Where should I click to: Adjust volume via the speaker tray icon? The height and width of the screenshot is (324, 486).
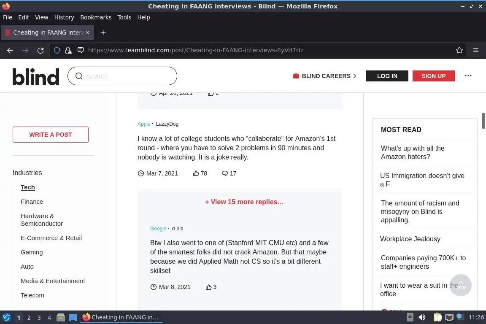[422, 318]
